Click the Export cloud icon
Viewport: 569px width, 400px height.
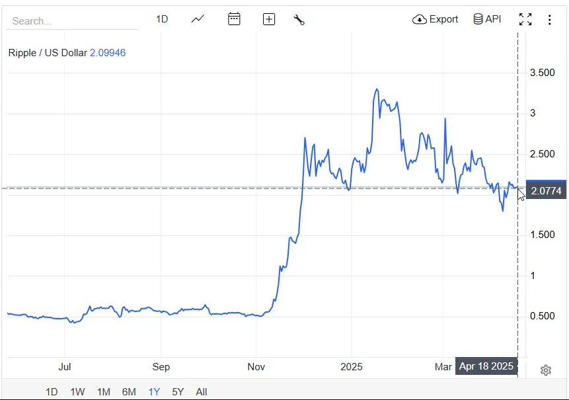pos(419,19)
